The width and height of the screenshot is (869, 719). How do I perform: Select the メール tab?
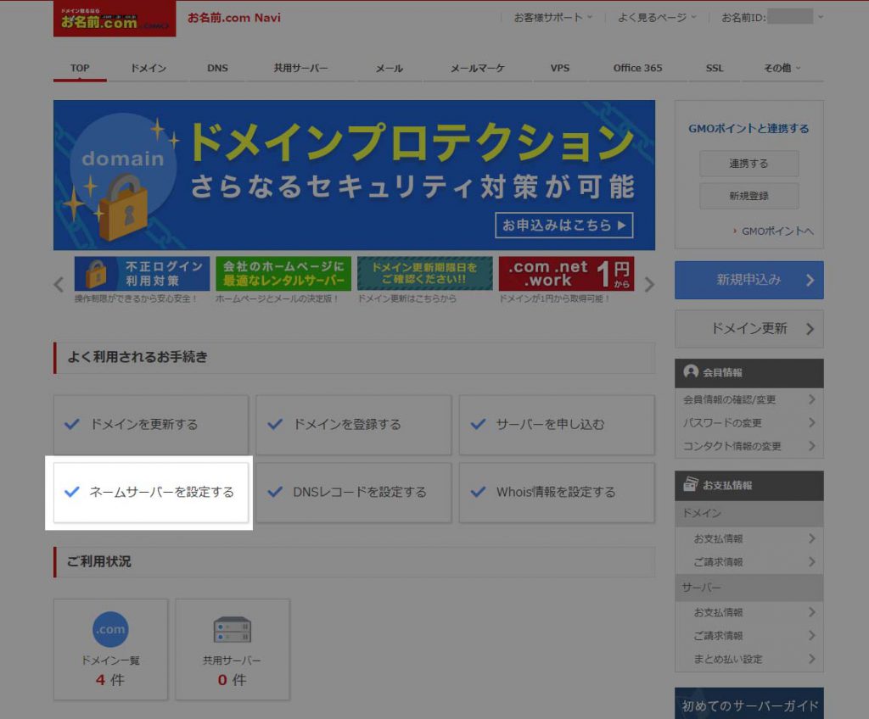tap(389, 68)
